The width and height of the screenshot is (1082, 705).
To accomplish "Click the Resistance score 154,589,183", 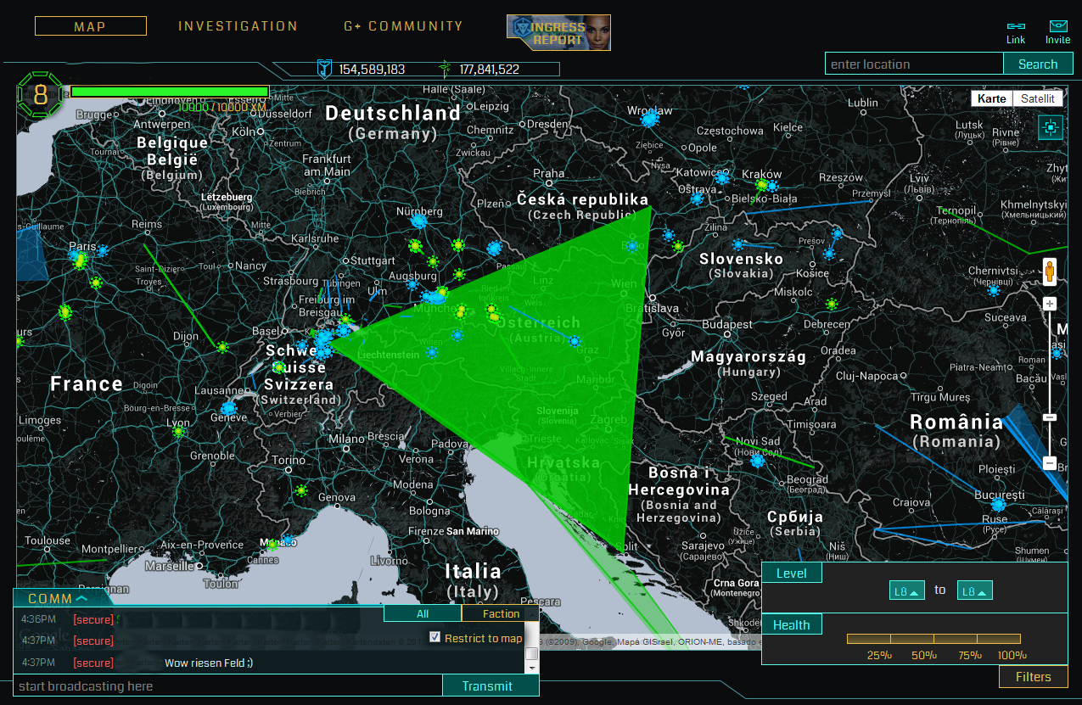I will tap(372, 70).
